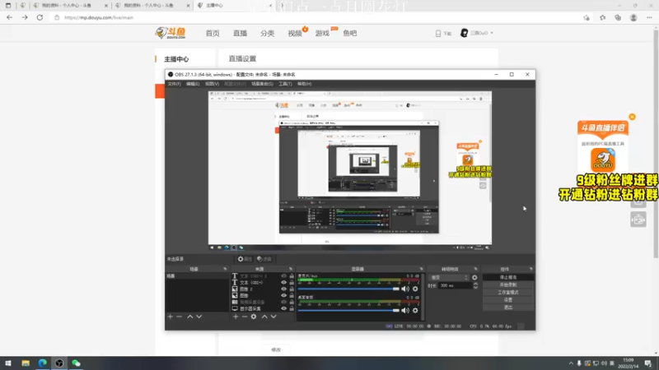The image size is (659, 370).
Task: Close the 斗鱼直播伴侣 floating promo
Action: [x=632, y=117]
